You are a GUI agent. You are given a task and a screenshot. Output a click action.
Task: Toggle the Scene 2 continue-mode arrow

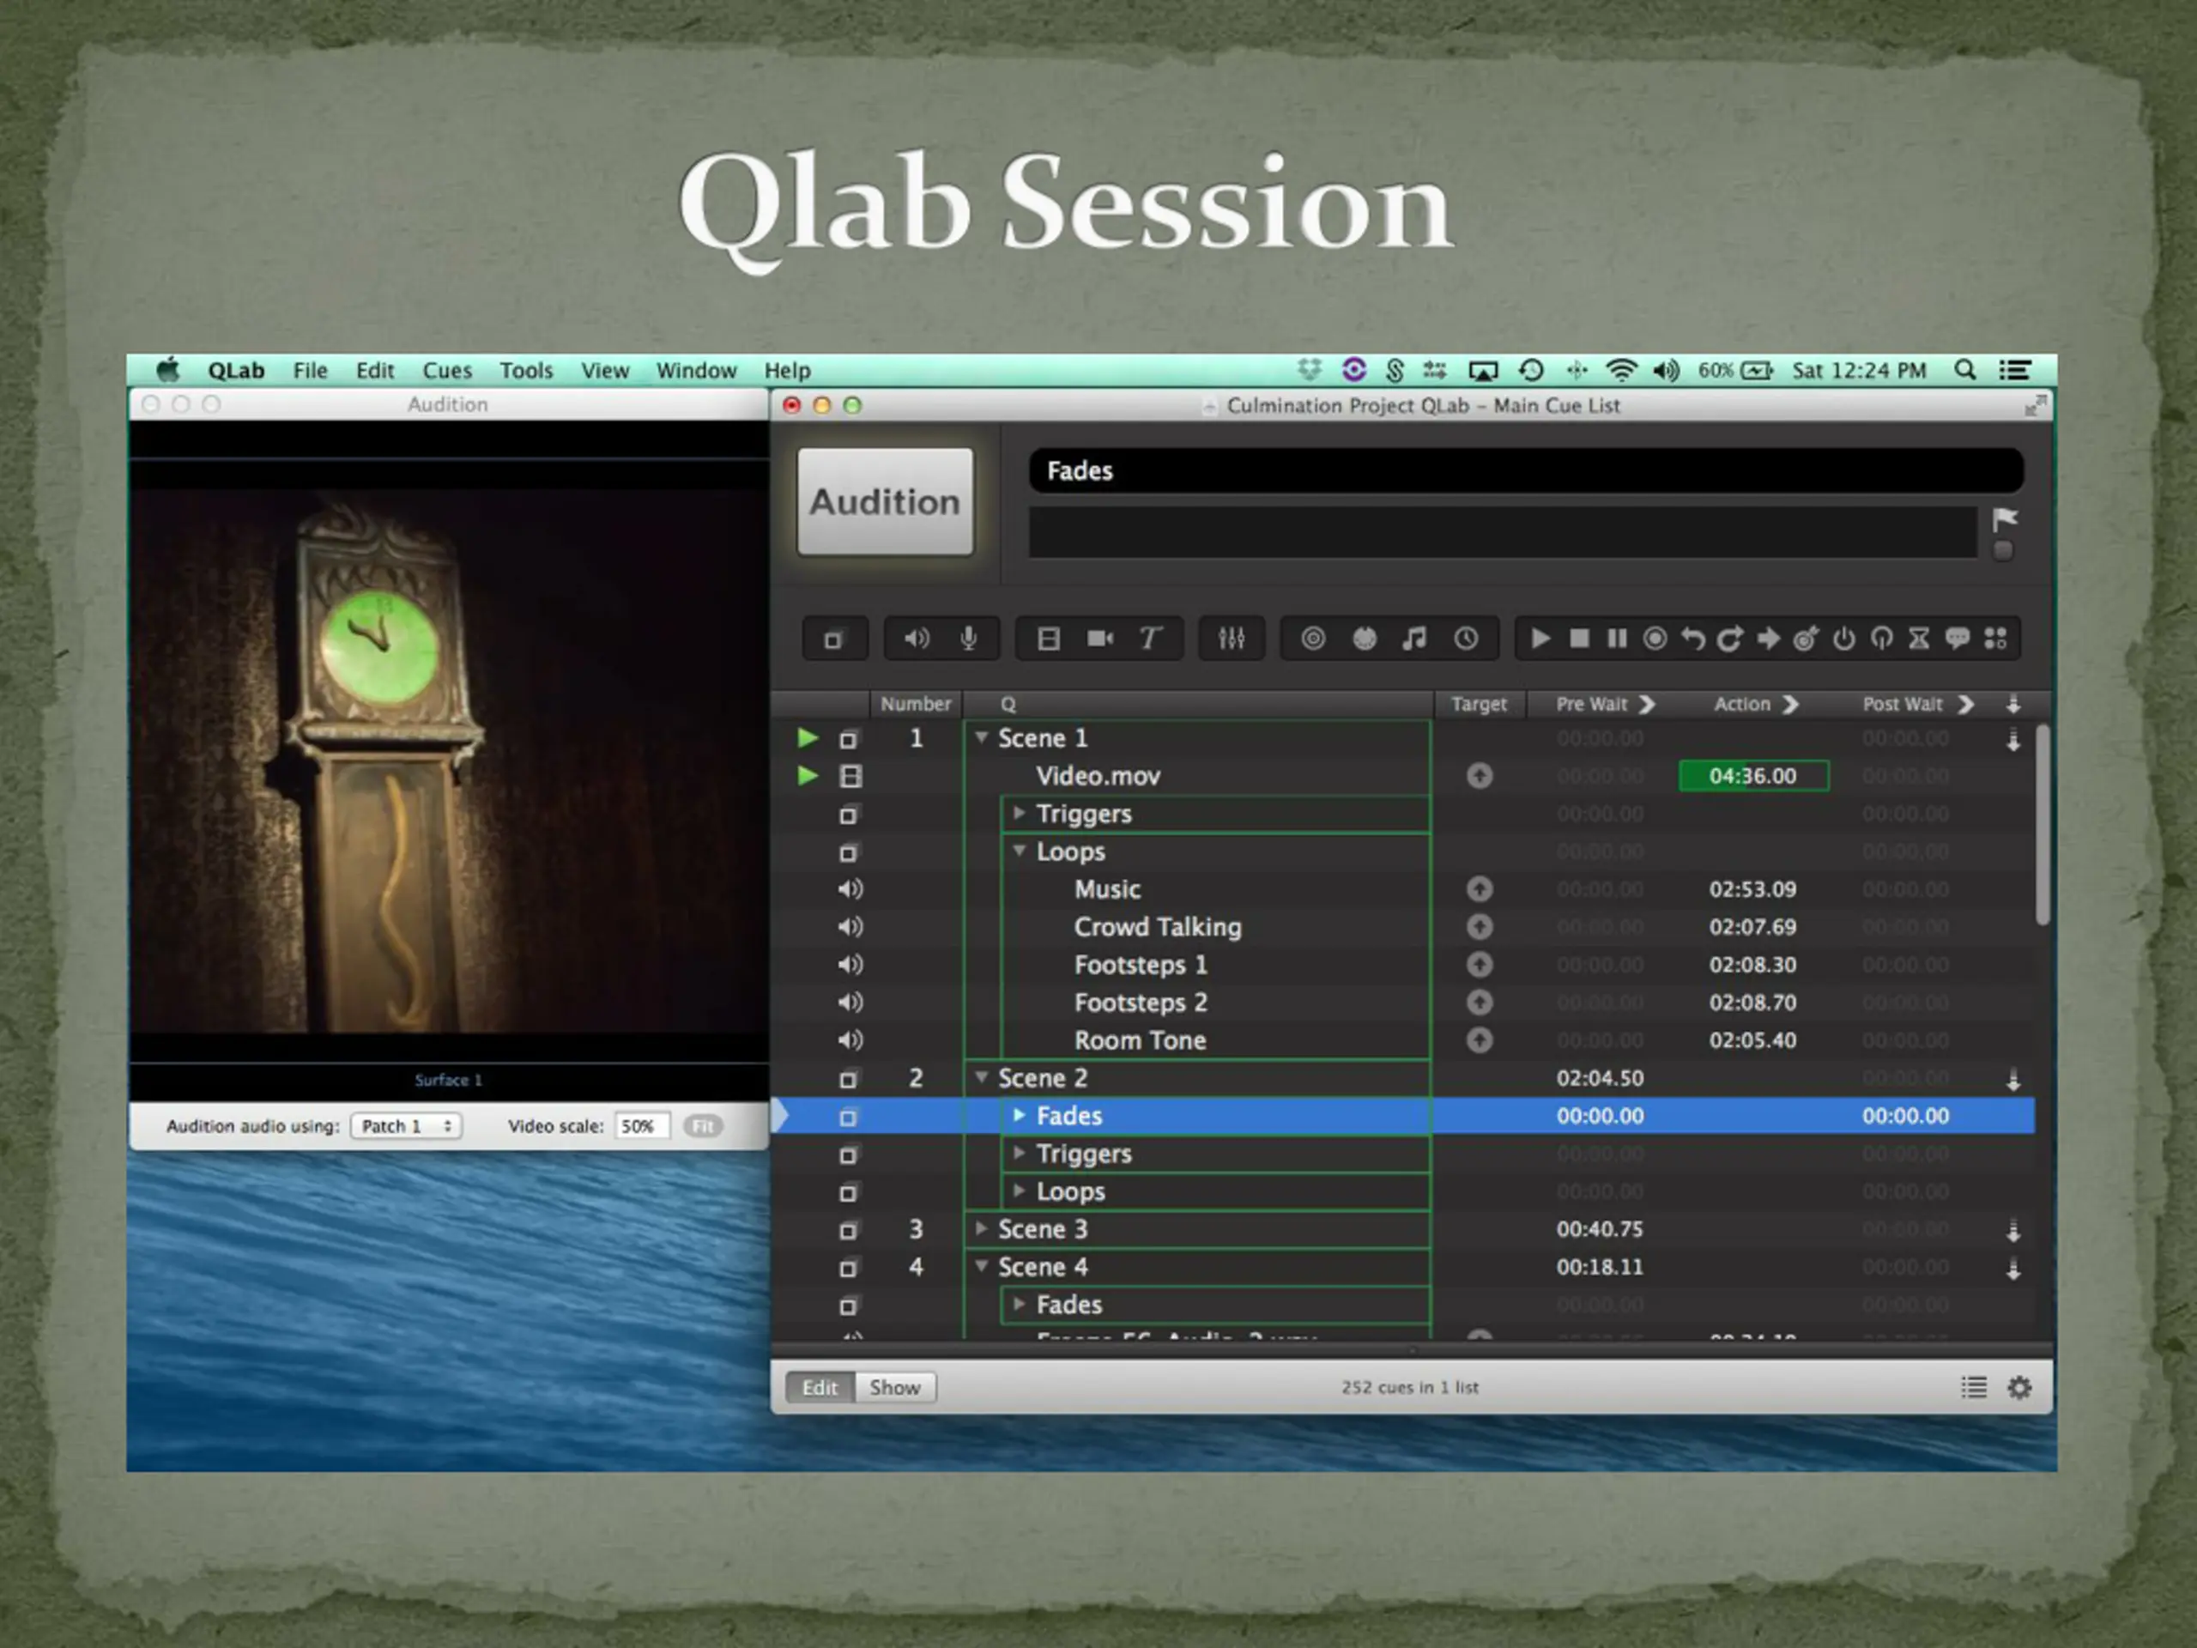[2013, 1080]
